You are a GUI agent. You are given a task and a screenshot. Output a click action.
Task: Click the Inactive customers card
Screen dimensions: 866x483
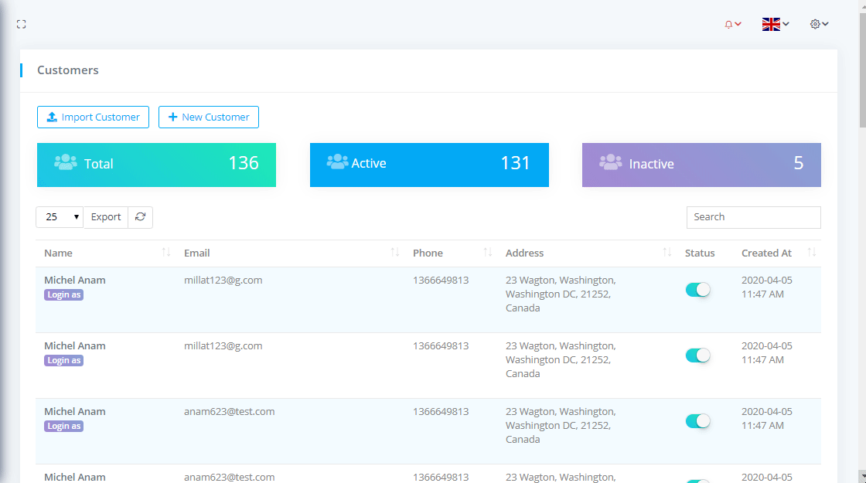pos(701,165)
